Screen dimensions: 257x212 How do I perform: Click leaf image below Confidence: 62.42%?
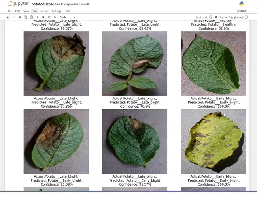point(135,64)
